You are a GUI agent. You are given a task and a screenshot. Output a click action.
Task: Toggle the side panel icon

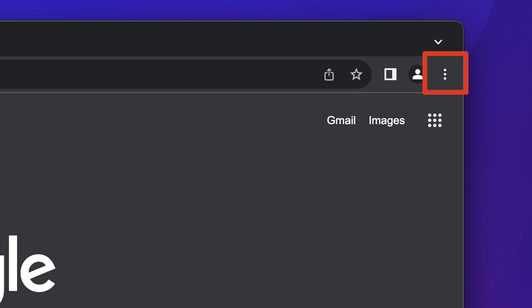(390, 74)
